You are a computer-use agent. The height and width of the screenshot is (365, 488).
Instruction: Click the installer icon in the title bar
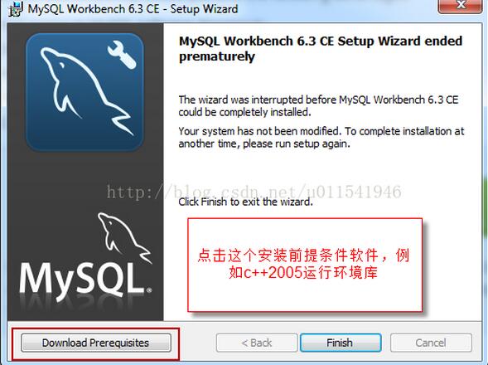click(x=16, y=9)
